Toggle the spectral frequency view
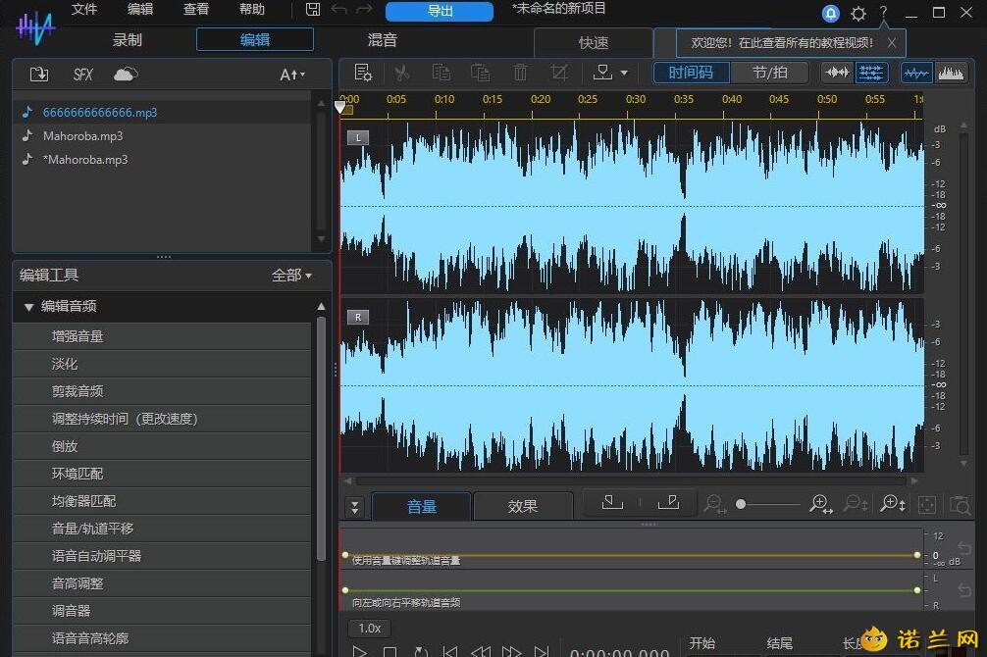This screenshot has height=657, width=987. (x=951, y=73)
